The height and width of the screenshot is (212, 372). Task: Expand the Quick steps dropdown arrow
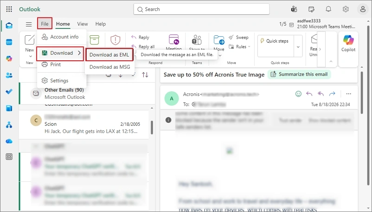point(298,47)
